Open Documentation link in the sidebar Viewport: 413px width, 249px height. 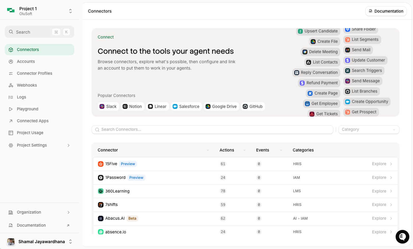point(40,226)
